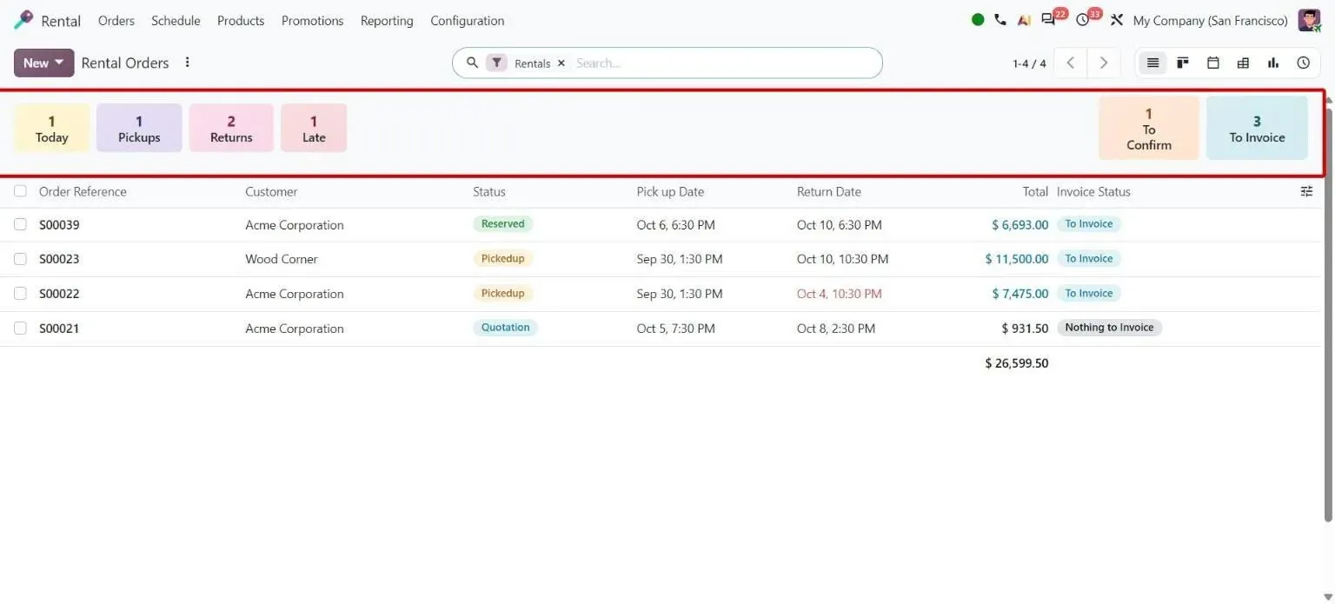This screenshot has height=604, width=1335.
Task: Switch to calendar view
Action: coord(1213,63)
